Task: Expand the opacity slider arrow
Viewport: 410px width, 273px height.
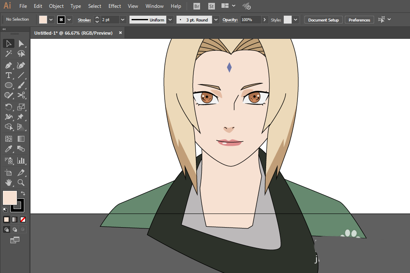Action: [265, 20]
